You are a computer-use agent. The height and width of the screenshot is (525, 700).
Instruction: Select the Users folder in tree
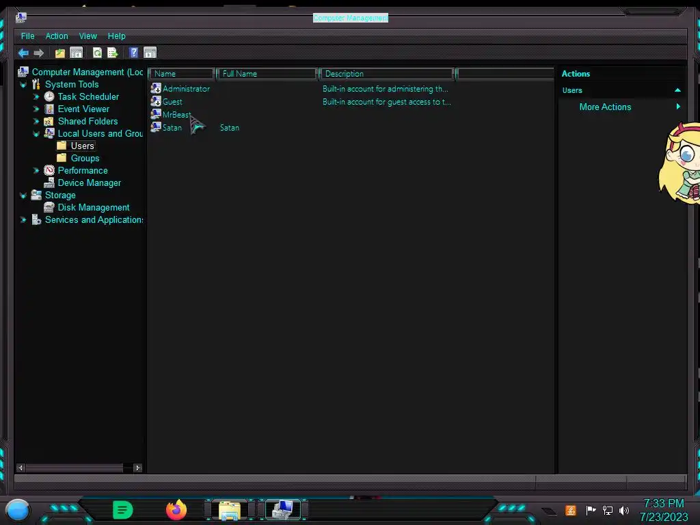pos(83,146)
